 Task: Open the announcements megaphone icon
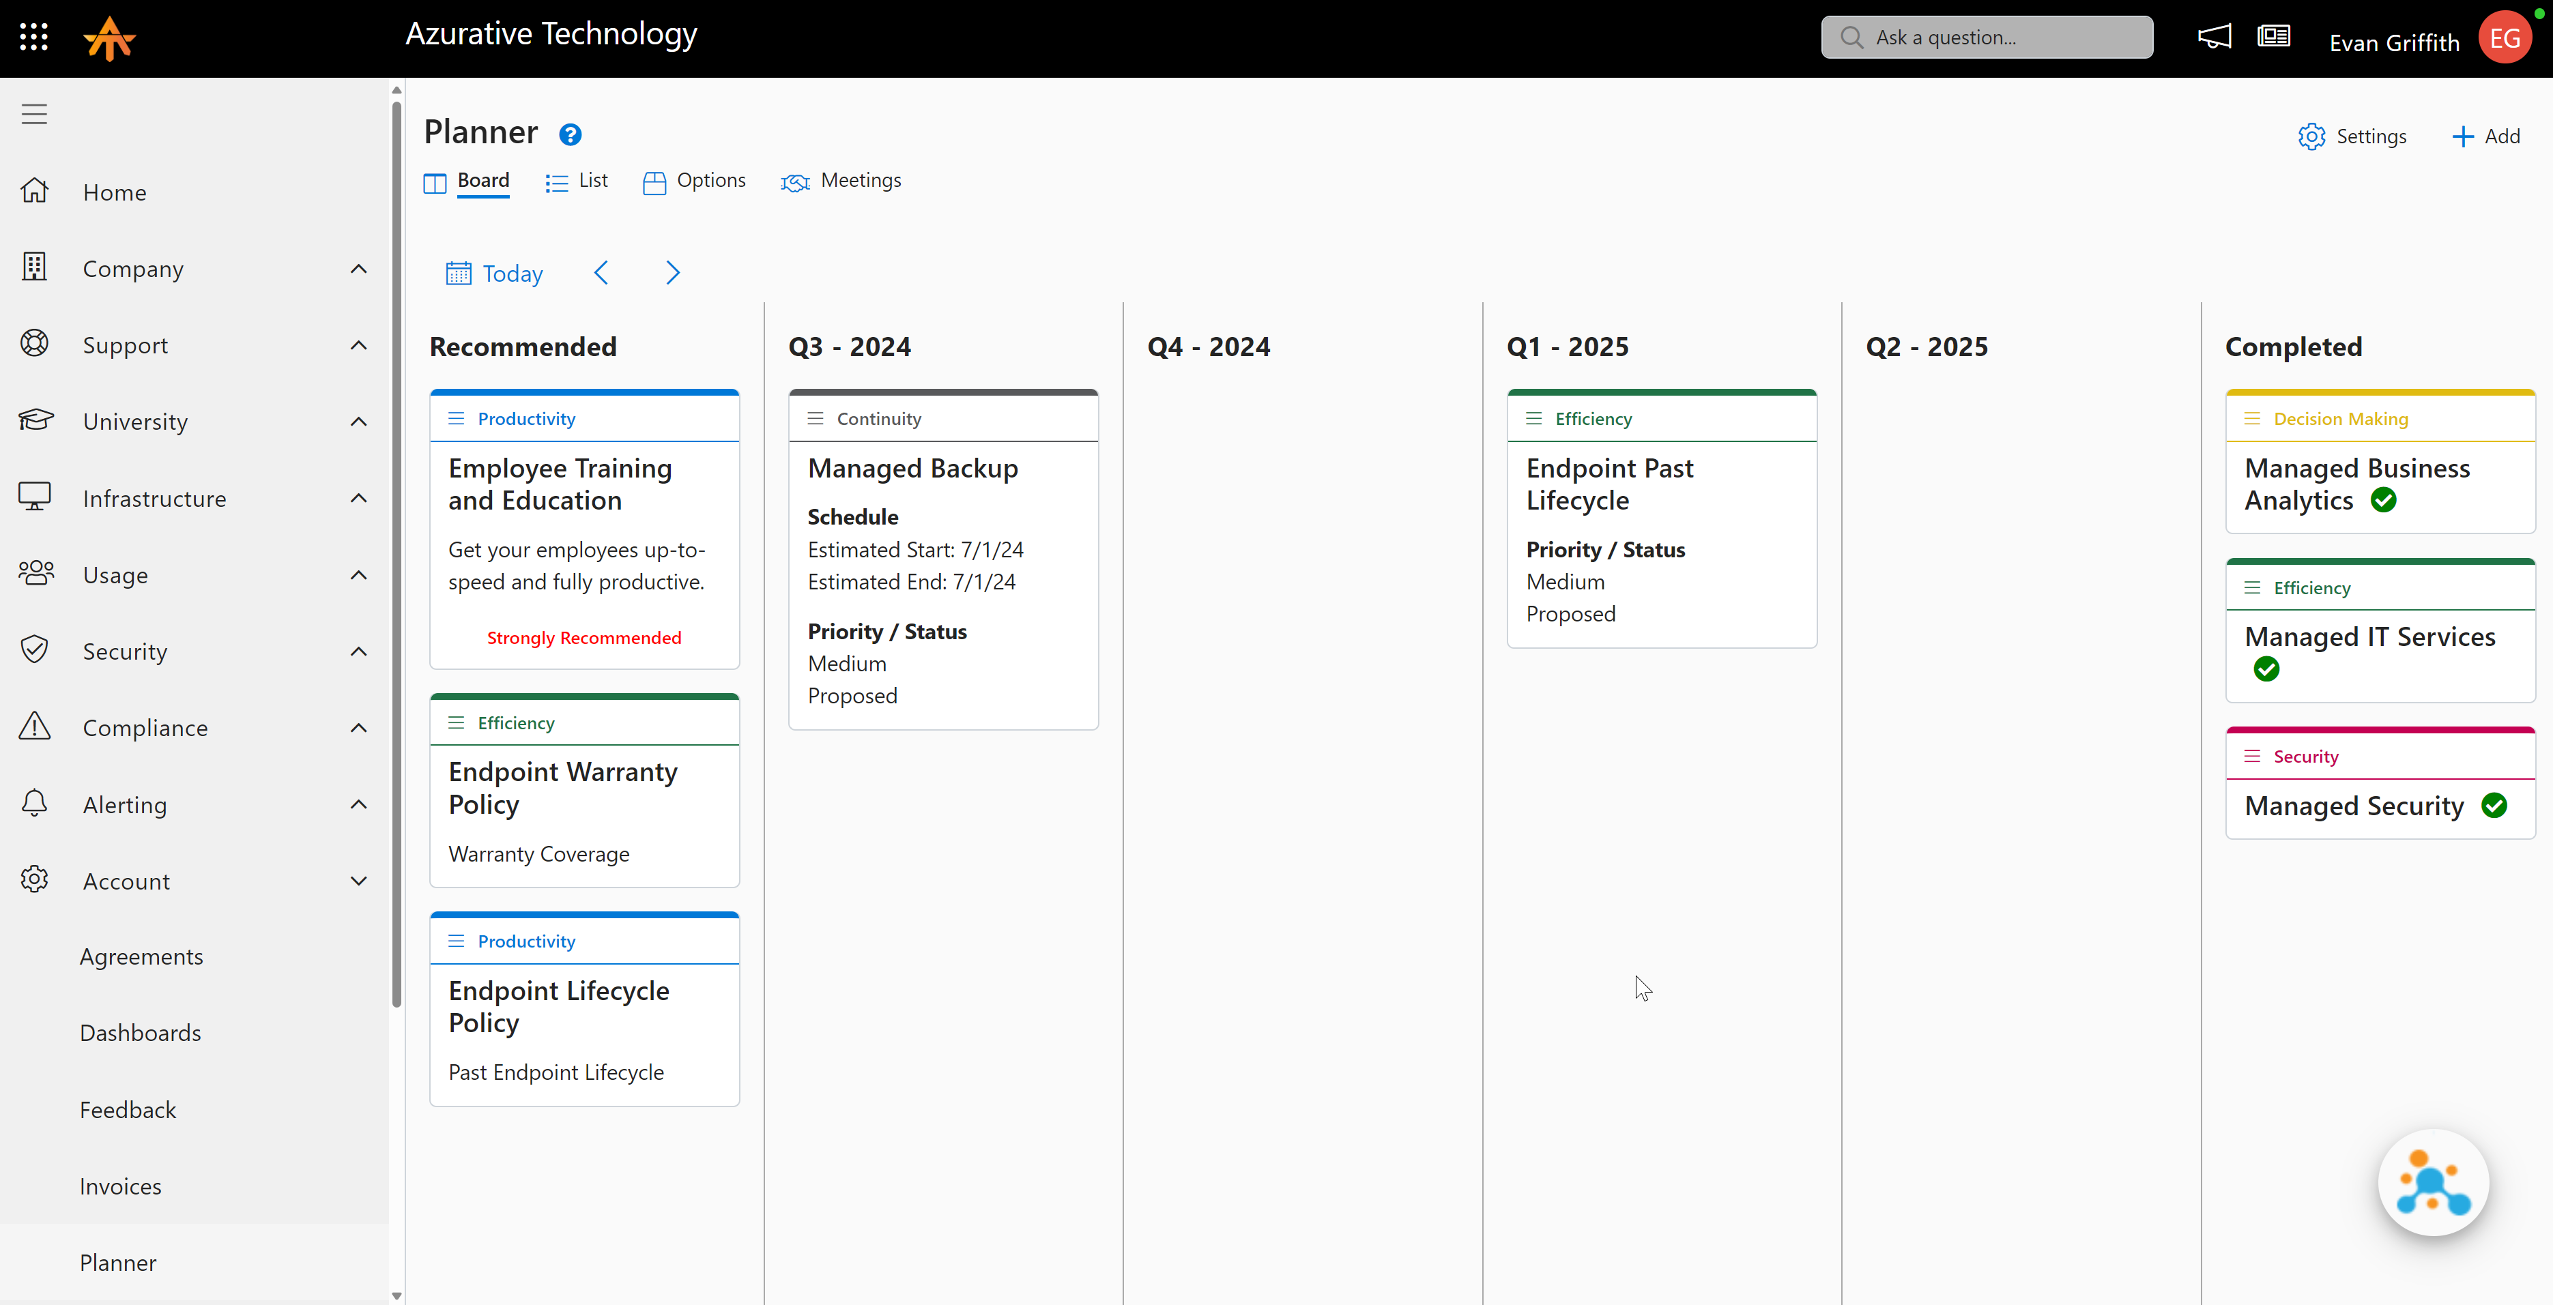pos(2214,38)
